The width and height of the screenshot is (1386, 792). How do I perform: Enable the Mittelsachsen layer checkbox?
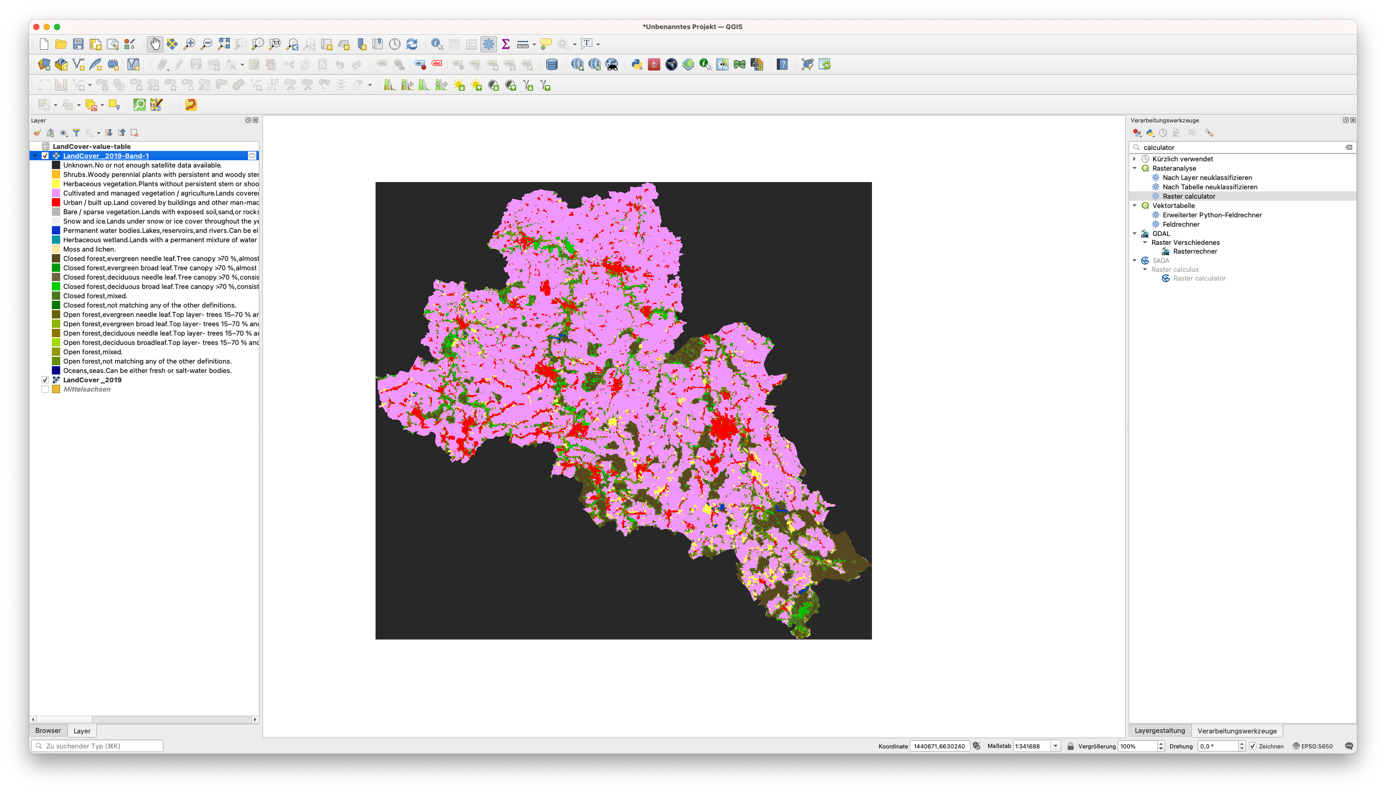tap(45, 390)
